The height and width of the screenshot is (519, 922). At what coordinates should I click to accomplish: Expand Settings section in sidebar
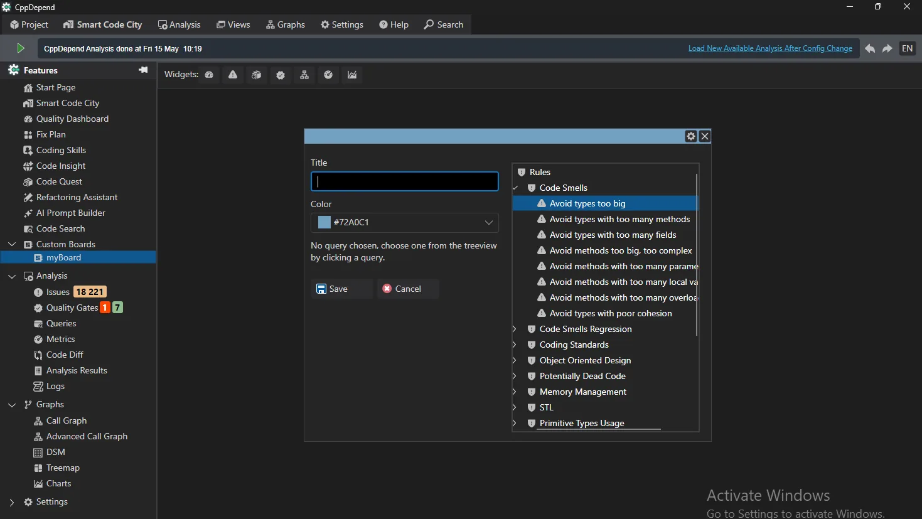click(12, 501)
